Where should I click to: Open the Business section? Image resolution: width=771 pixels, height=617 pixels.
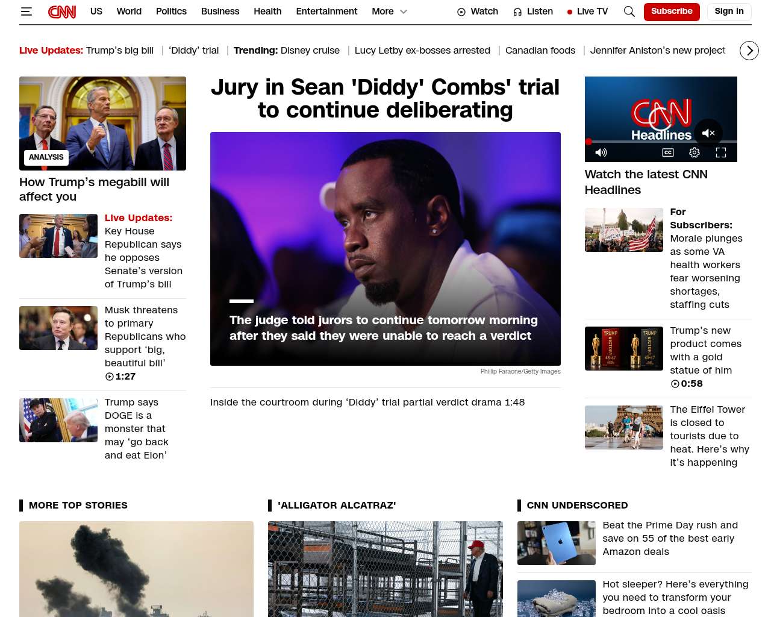[x=220, y=11]
